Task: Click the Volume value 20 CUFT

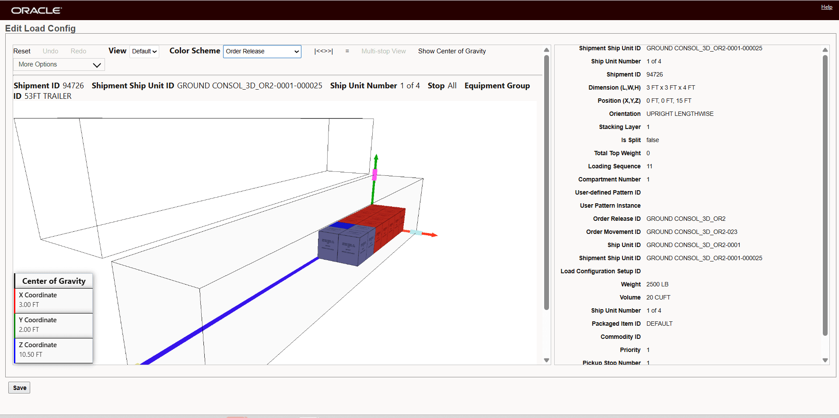Action: [658, 297]
